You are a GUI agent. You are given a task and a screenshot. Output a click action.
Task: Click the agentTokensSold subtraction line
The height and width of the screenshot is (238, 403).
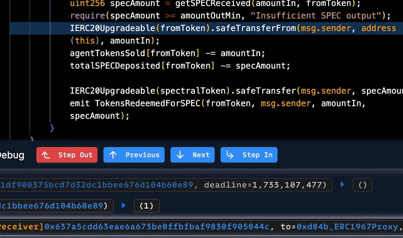pyautogui.click(x=167, y=53)
